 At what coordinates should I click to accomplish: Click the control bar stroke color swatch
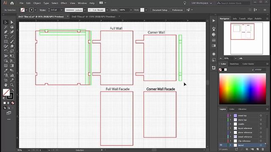pos(31,10)
